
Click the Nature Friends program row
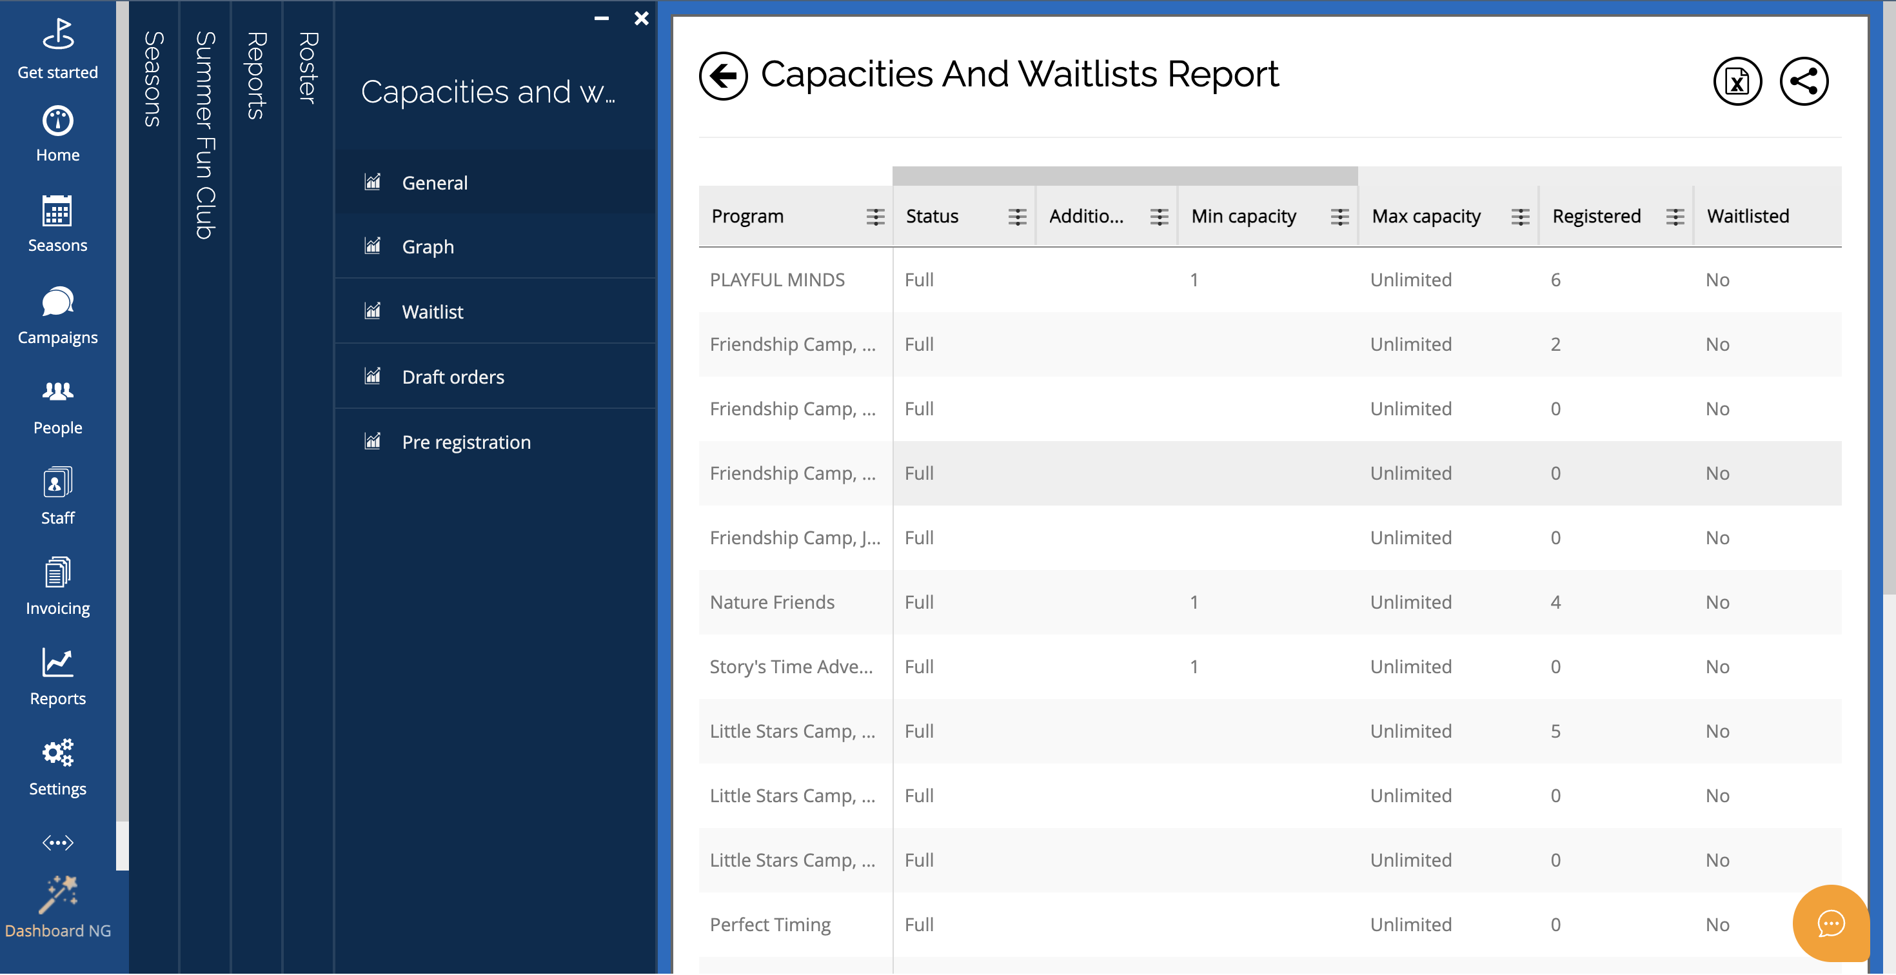tap(772, 602)
